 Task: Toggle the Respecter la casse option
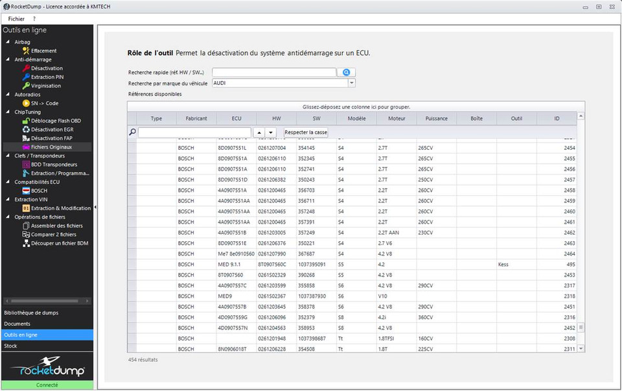point(306,132)
